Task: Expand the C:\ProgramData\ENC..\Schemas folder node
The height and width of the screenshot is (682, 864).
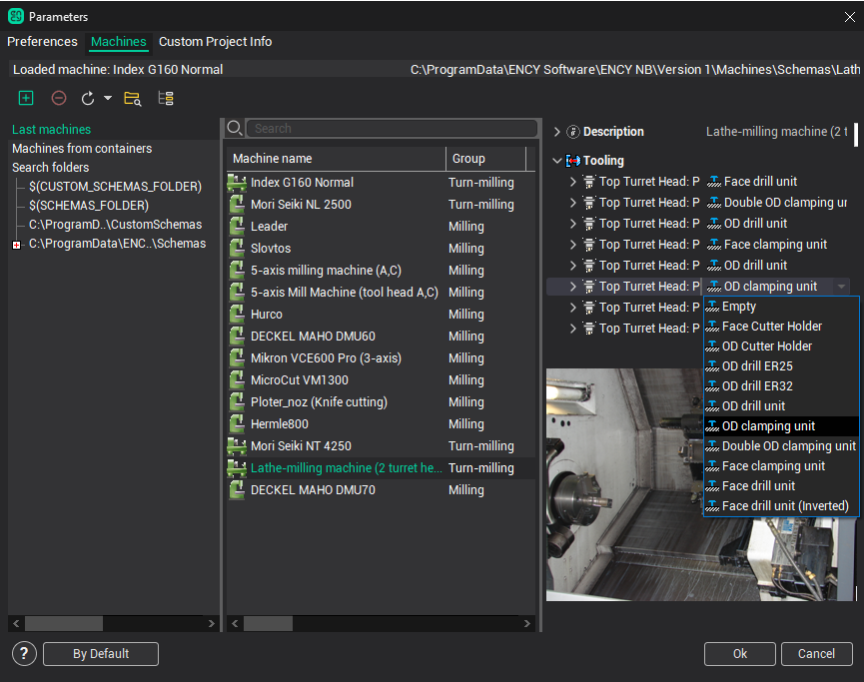Action: (16, 245)
